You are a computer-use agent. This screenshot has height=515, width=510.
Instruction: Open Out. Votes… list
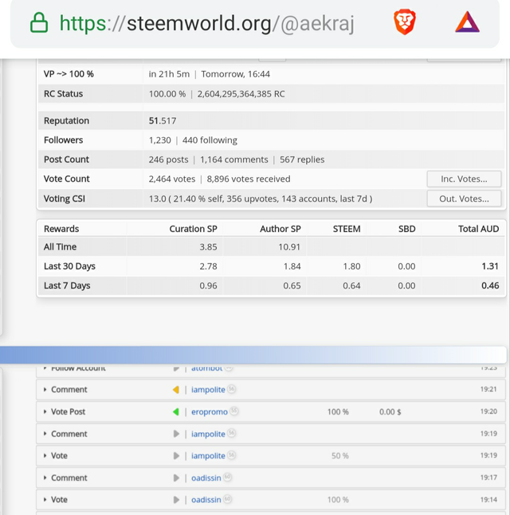pos(464,199)
